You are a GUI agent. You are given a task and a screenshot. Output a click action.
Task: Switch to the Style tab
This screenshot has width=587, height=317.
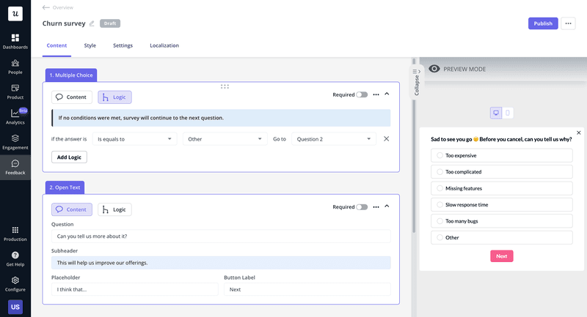click(90, 45)
